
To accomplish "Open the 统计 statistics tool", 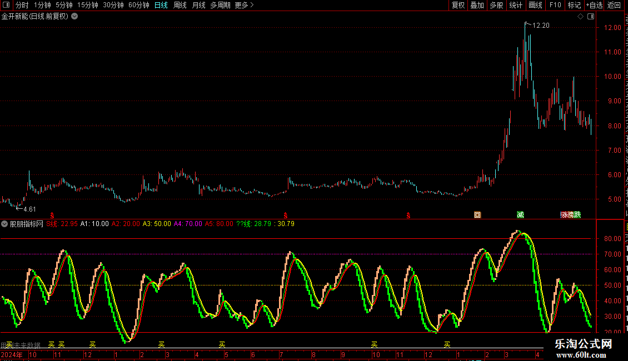I will point(516,5).
